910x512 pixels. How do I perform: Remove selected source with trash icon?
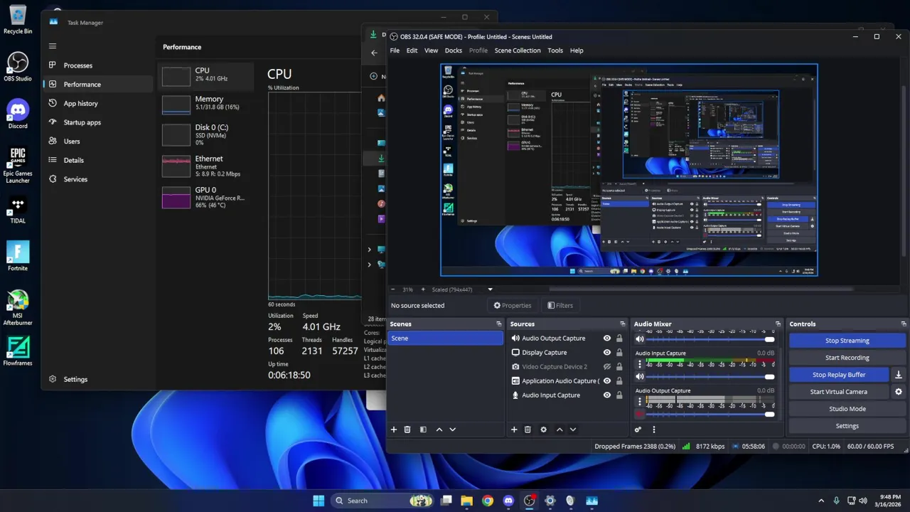point(528,430)
